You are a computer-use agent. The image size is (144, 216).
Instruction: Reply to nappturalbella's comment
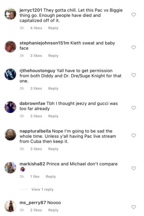(x=53, y=149)
